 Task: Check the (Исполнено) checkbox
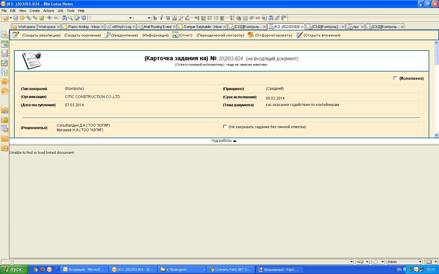coord(395,79)
